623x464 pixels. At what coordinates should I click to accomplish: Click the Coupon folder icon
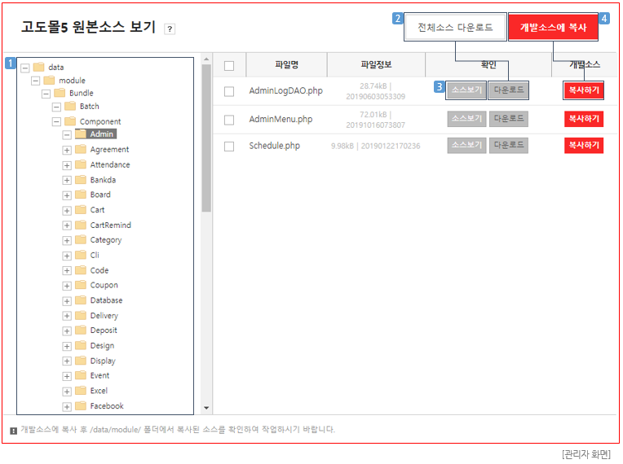pyautogui.click(x=81, y=285)
